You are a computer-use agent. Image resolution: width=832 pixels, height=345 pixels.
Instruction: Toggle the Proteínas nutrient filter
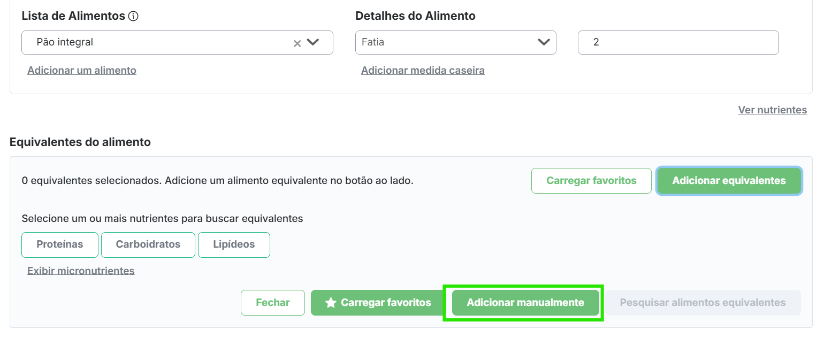60,244
